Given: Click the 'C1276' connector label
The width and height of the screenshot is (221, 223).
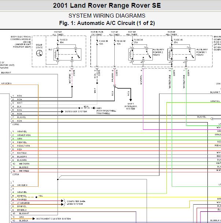Looking at the screenshot, I should click(x=74, y=73).
